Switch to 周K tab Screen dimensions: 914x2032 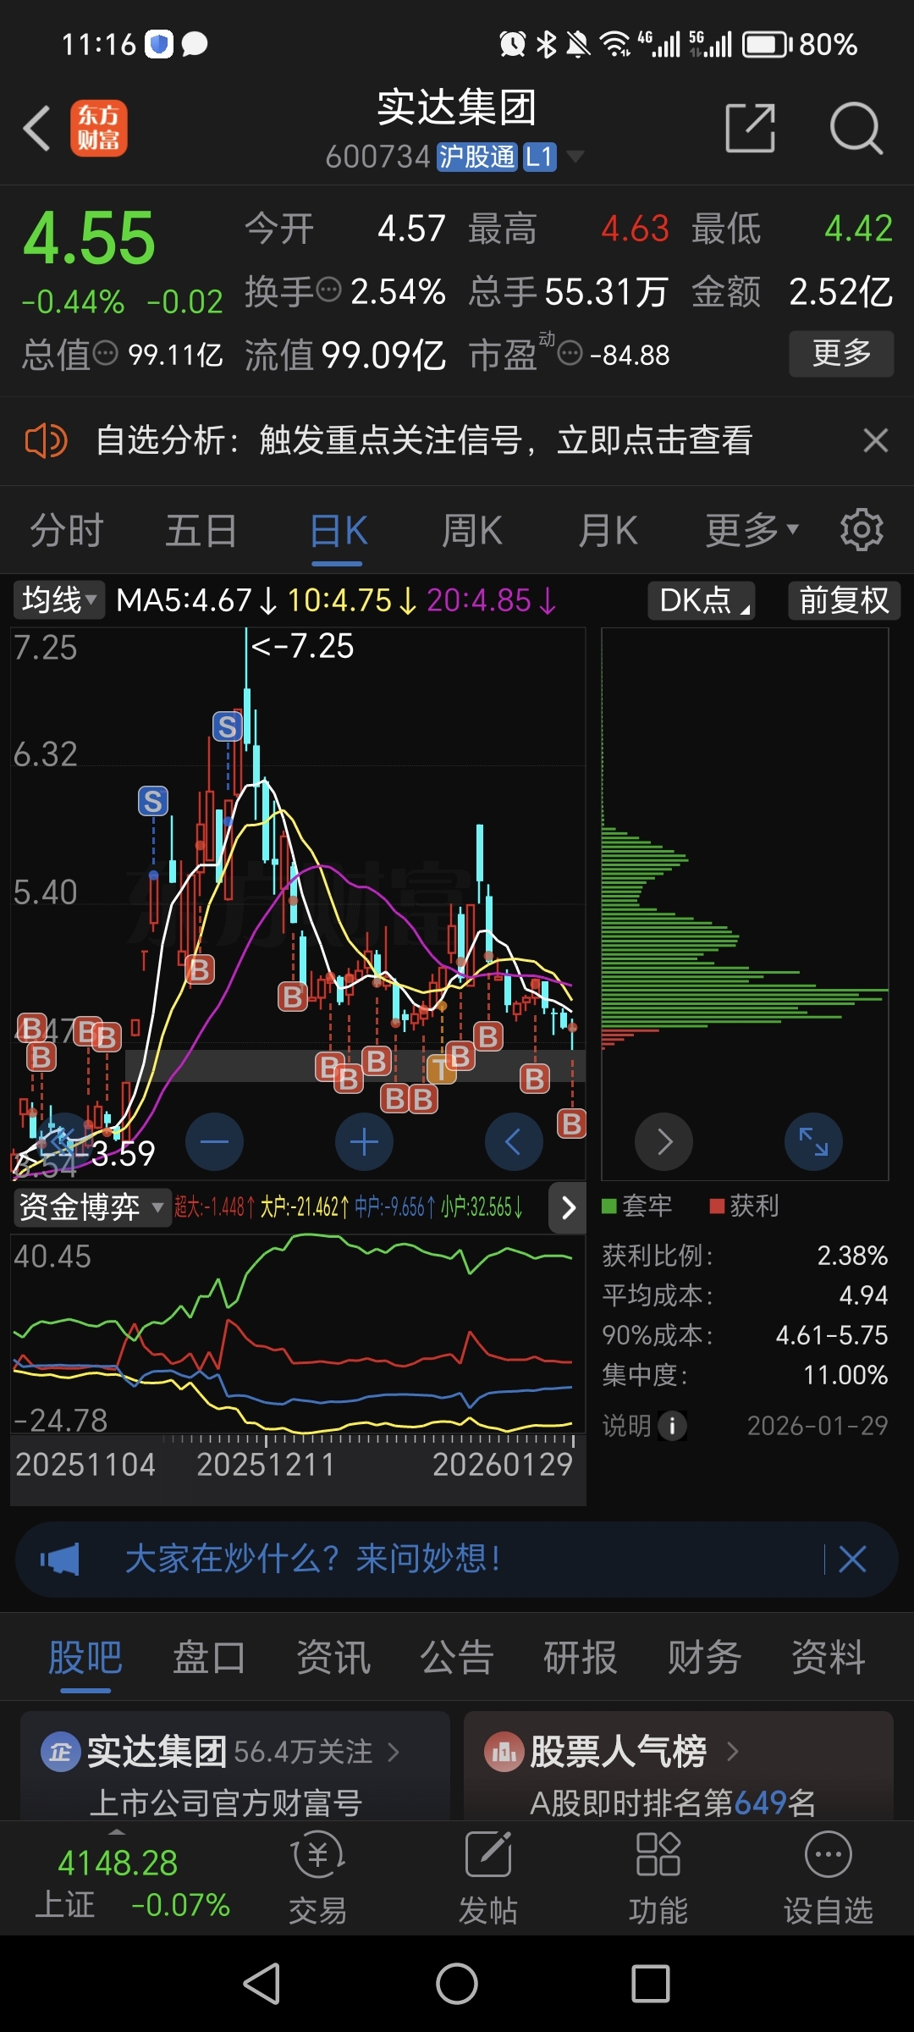point(472,531)
